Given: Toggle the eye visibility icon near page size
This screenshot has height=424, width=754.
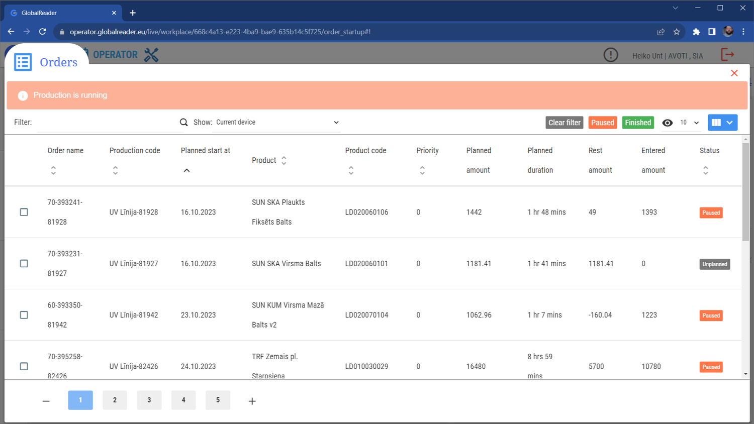Looking at the screenshot, I should (668, 122).
